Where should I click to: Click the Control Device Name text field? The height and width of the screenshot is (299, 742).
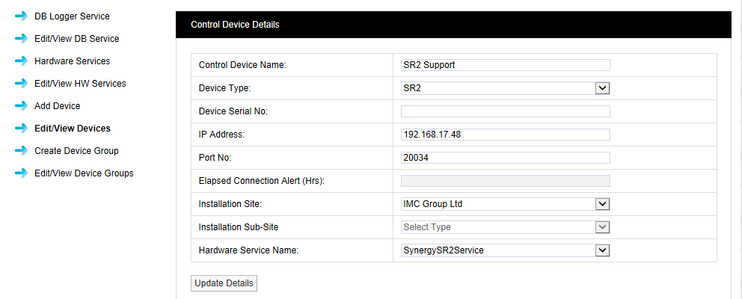point(505,65)
